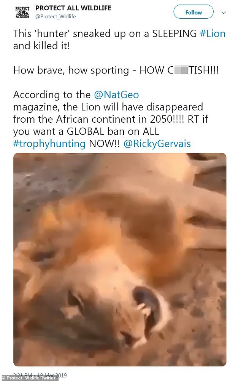This screenshot has width=241, height=381.
Task: Click the text "GLOBAL ban on ALL"
Action: (x=113, y=131)
